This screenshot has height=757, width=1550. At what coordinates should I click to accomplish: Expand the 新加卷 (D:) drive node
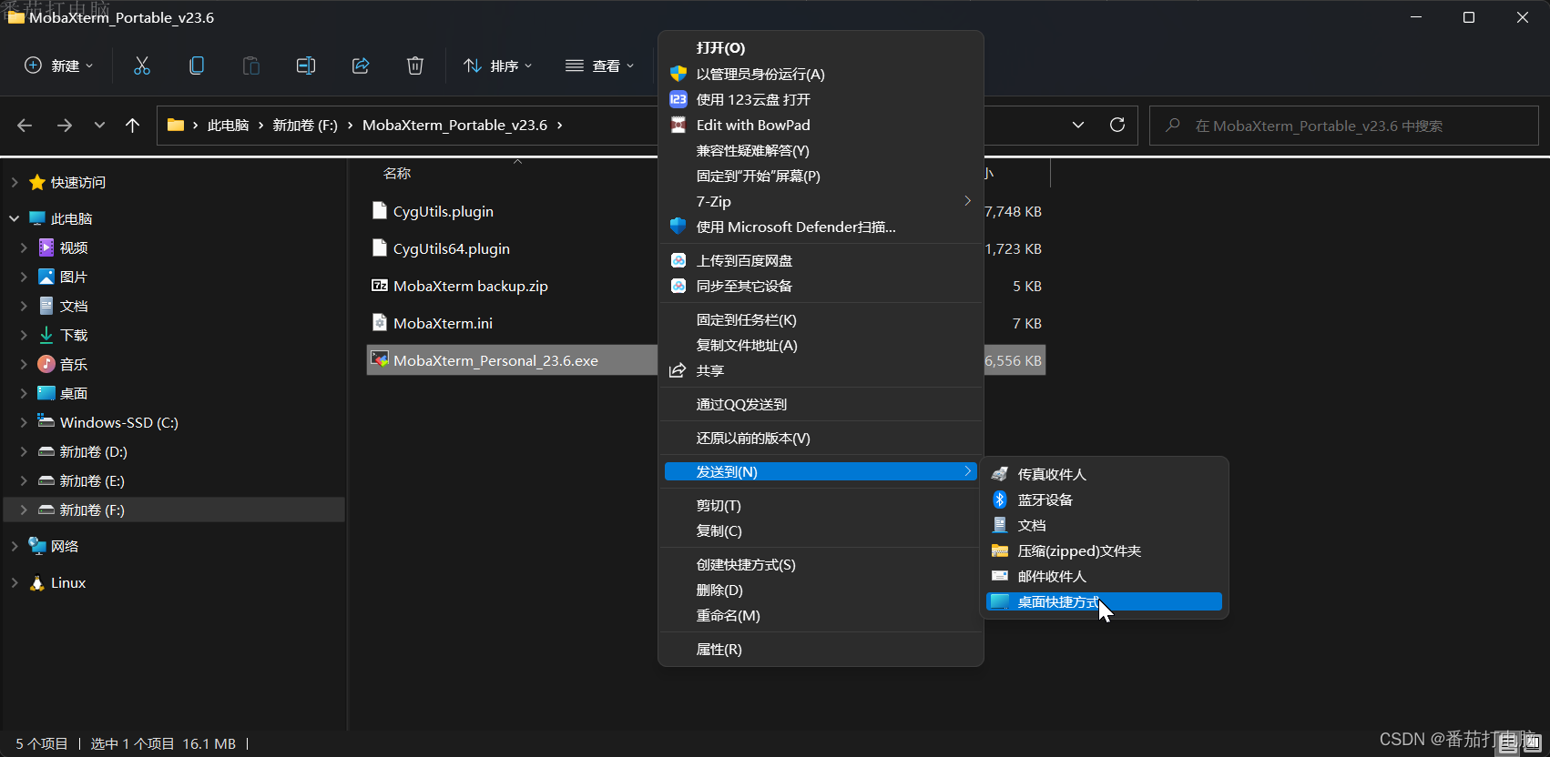[24, 452]
